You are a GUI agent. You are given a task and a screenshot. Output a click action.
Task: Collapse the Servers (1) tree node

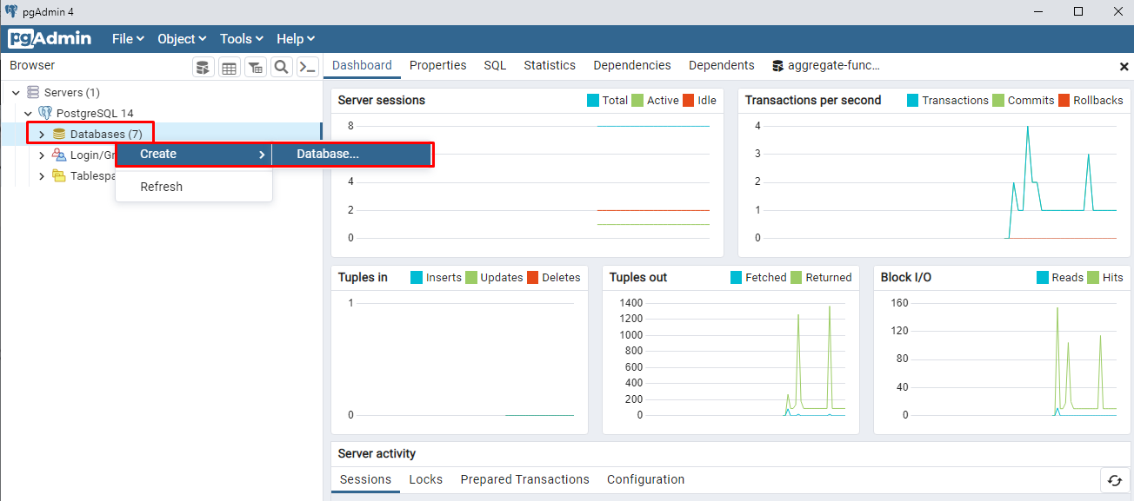tap(16, 92)
